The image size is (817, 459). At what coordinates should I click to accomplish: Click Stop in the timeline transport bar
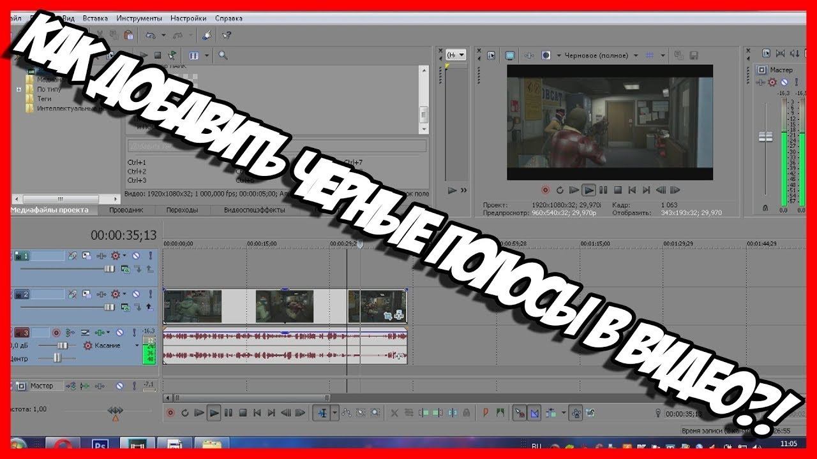pyautogui.click(x=243, y=412)
